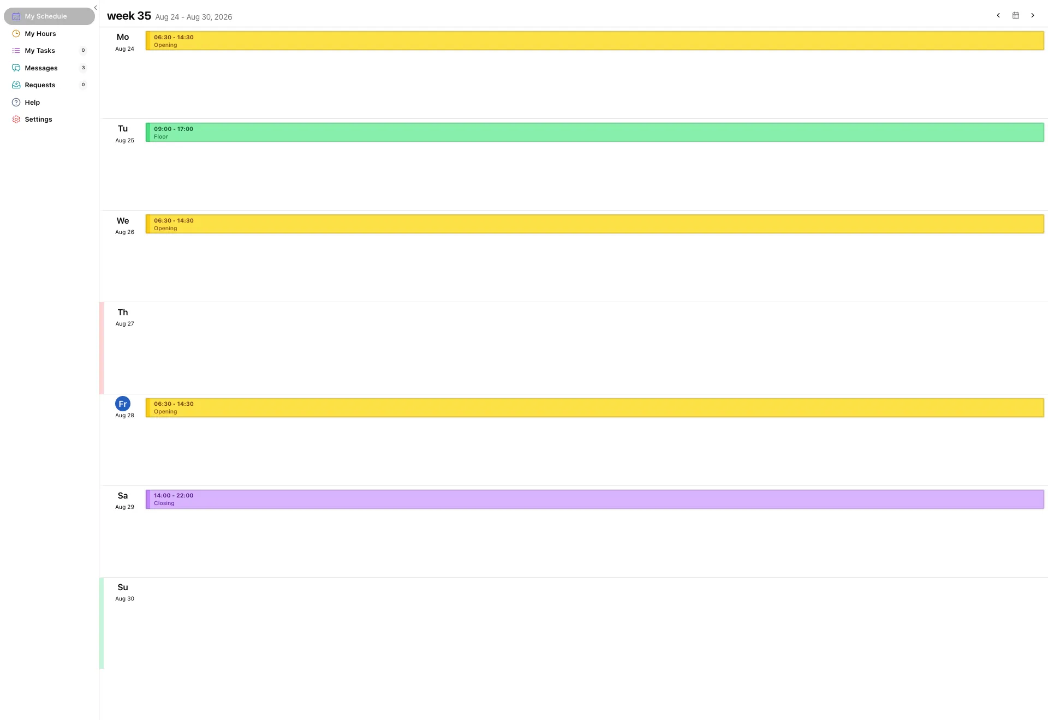Click the We Aug 26 day label

(x=124, y=226)
